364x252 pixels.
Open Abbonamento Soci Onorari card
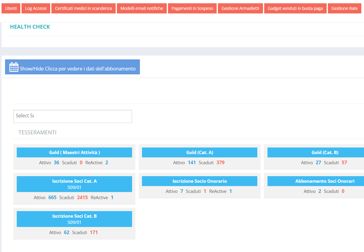tap(325, 181)
